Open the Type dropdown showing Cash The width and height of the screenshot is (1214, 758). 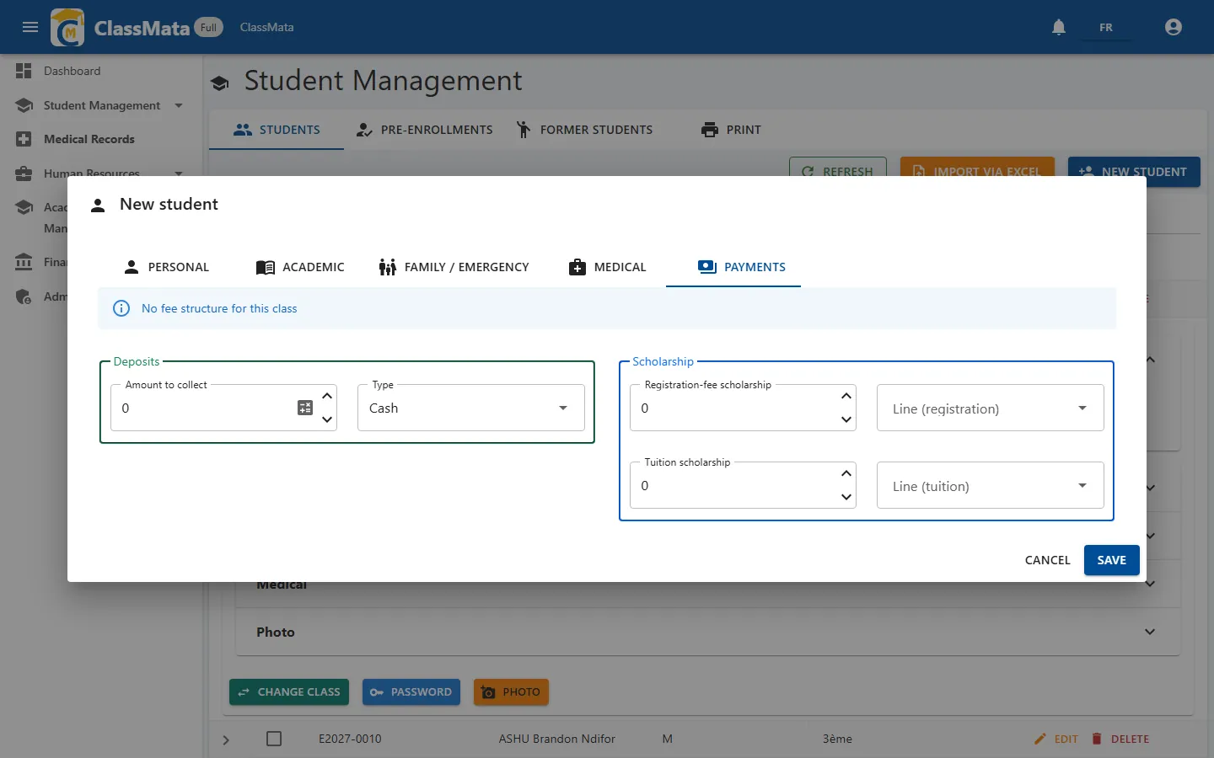[x=471, y=408]
